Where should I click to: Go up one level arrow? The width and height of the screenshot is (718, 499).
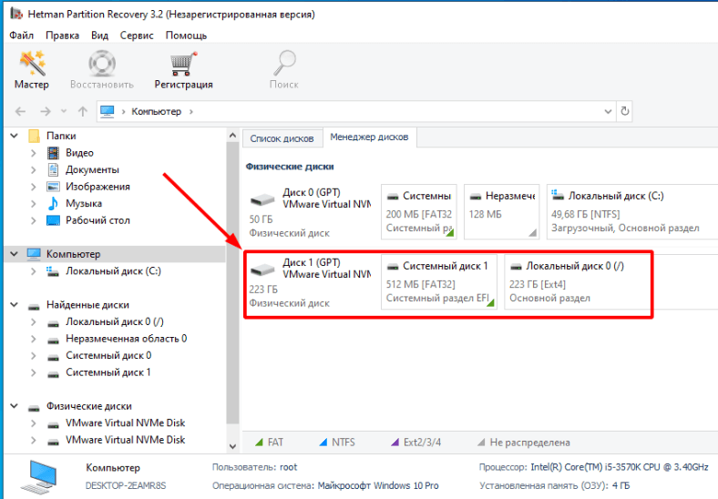click(x=82, y=111)
